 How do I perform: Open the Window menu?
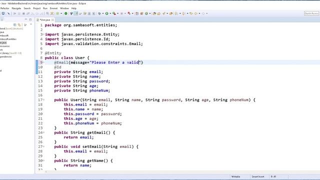(64, 8)
